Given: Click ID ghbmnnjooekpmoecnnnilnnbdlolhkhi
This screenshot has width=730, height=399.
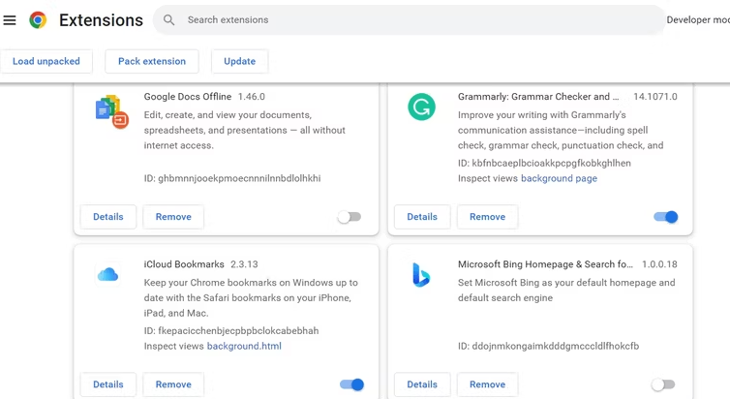Looking at the screenshot, I should [x=232, y=178].
